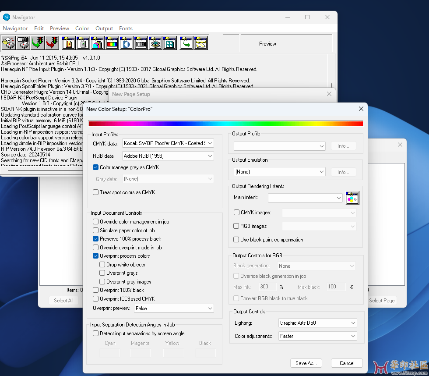This screenshot has height=376, width=429.
Task: Click the green arrow Input Controller icon
Action: (x=186, y=43)
